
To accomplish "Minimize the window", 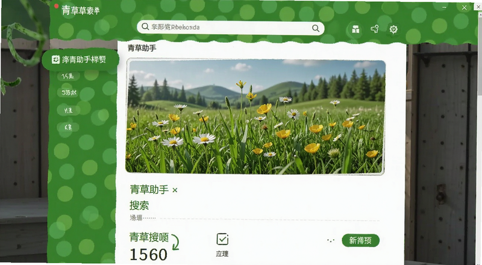I will pyautogui.click(x=445, y=7).
